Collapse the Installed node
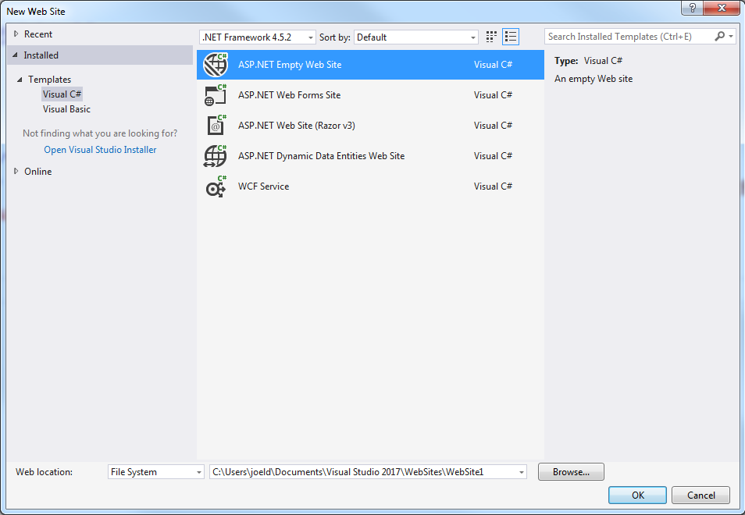 pyautogui.click(x=15, y=55)
